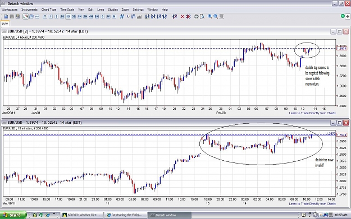The width and height of the screenshot is (351, 219).
Task: Select the 1 minute time scale button
Action: click(51, 16)
